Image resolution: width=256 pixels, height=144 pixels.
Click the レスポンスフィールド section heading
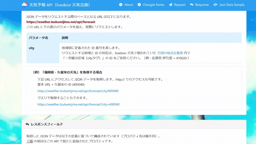(47, 124)
